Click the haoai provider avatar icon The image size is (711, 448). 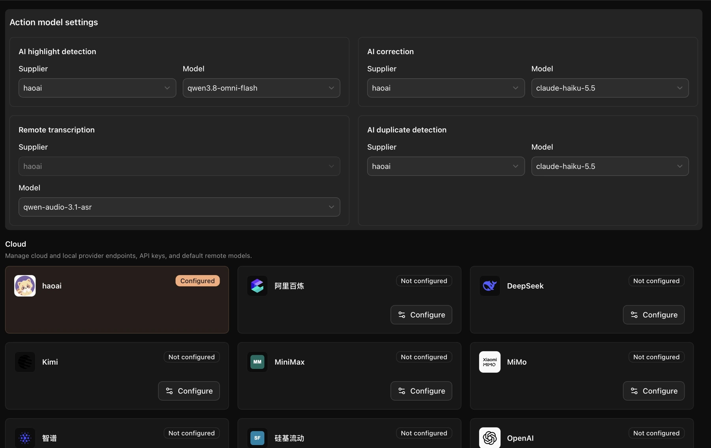[25, 285]
